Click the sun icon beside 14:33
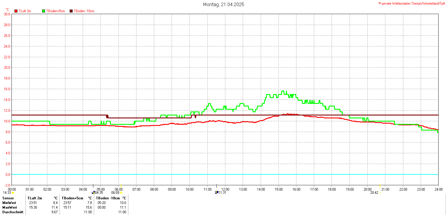 pyautogui.click(x=13, y=193)
